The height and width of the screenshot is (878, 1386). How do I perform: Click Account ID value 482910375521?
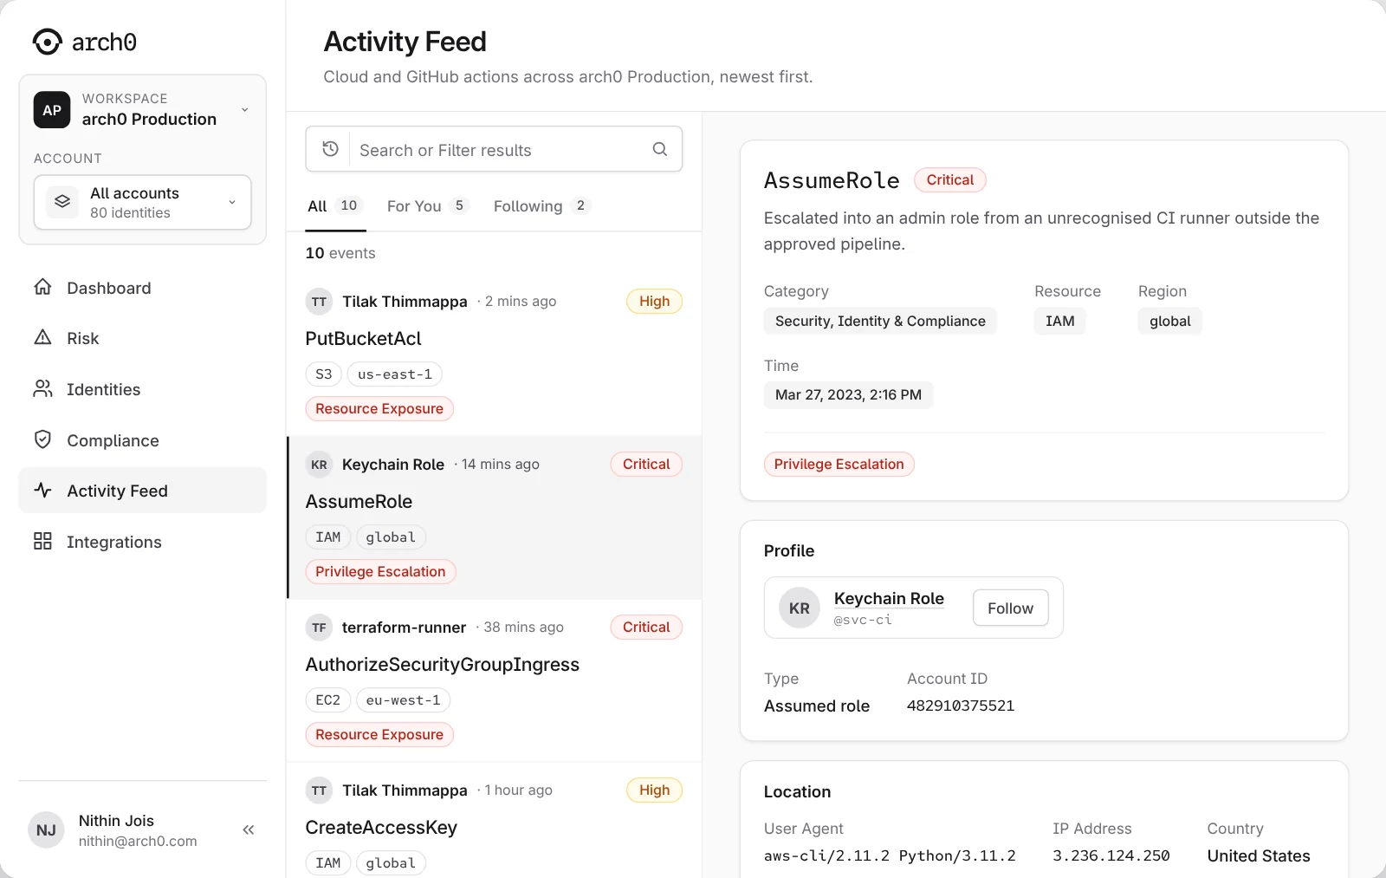pyautogui.click(x=961, y=706)
